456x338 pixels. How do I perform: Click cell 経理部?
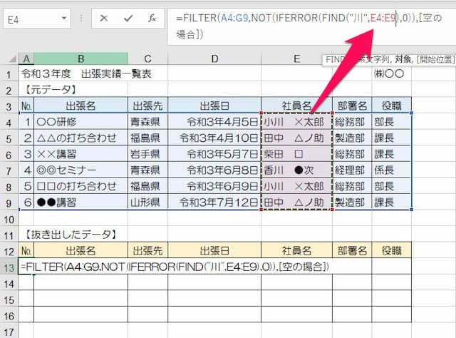tap(352, 170)
